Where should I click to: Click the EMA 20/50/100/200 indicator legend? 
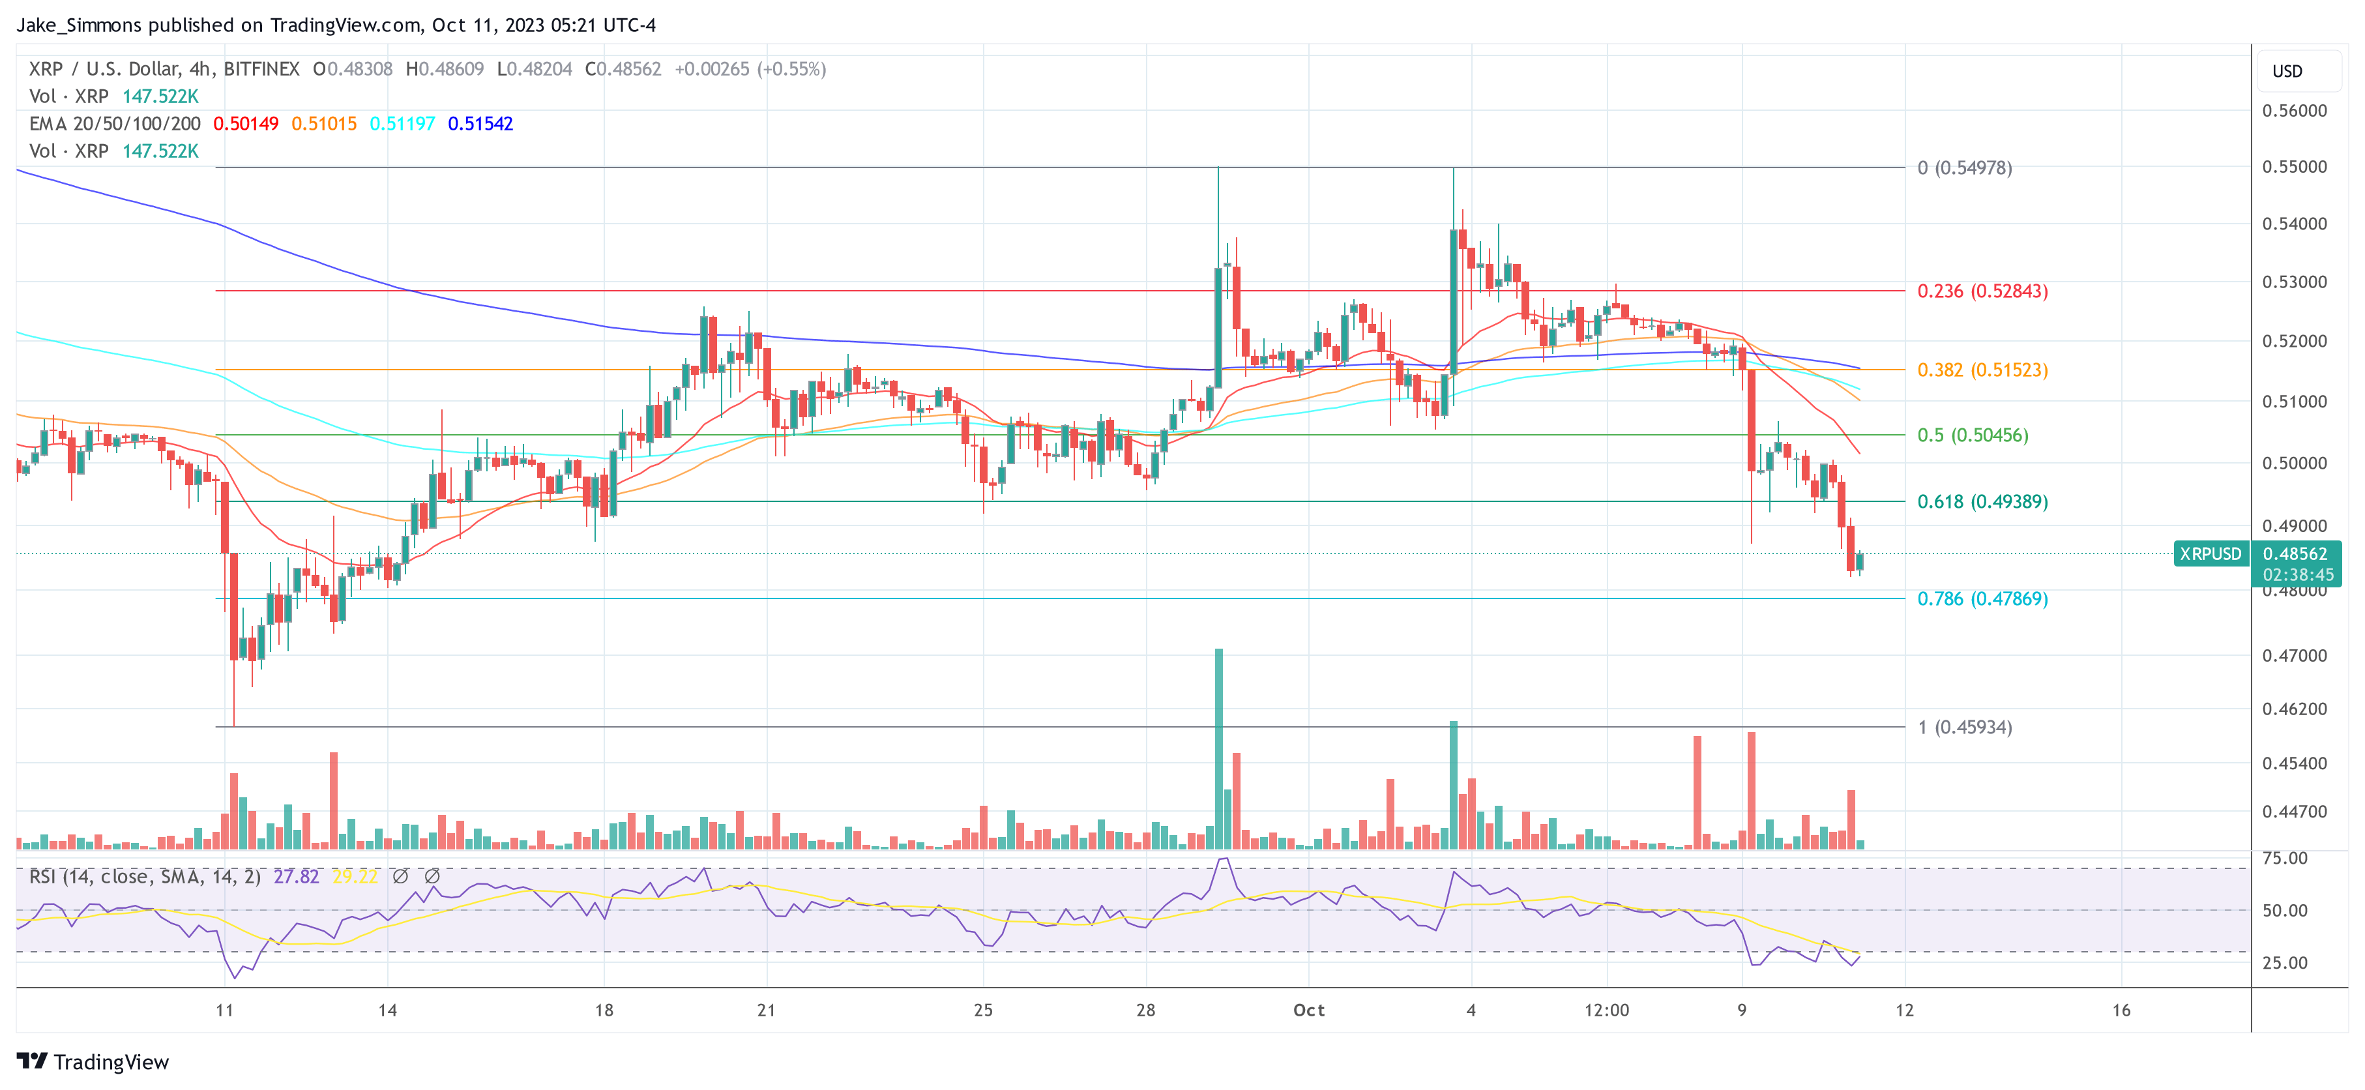click(115, 124)
